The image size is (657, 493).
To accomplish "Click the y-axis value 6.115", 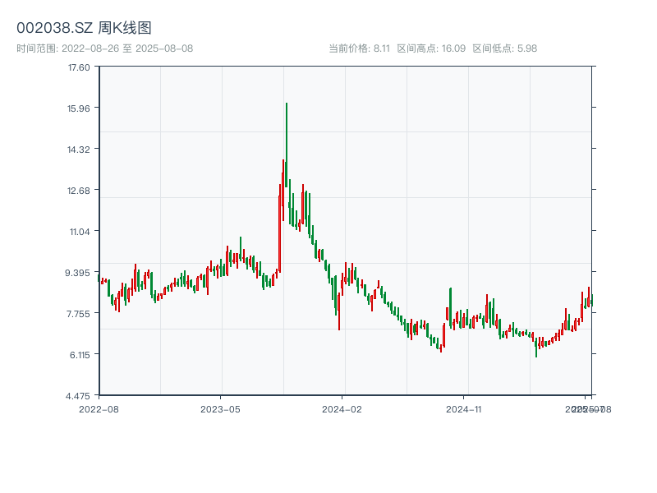I will pos(80,355).
